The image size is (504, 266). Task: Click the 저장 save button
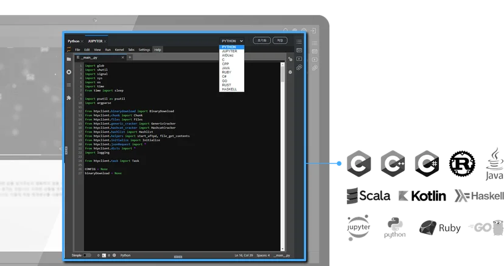tap(280, 41)
